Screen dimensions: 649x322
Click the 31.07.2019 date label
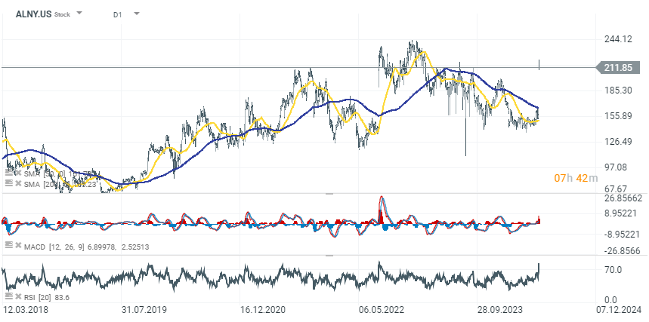pyautogui.click(x=143, y=310)
